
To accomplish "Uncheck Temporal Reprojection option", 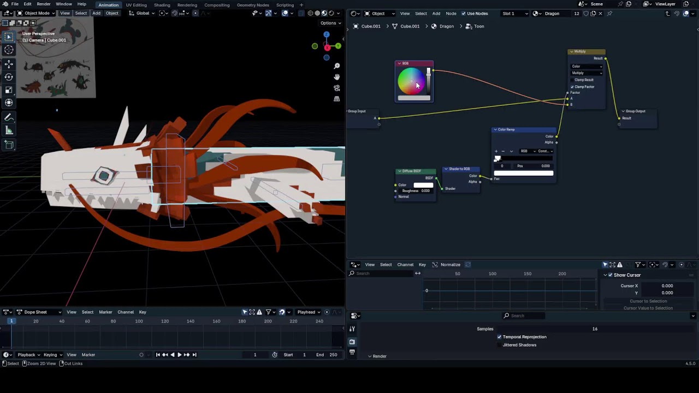I will 499,337.
